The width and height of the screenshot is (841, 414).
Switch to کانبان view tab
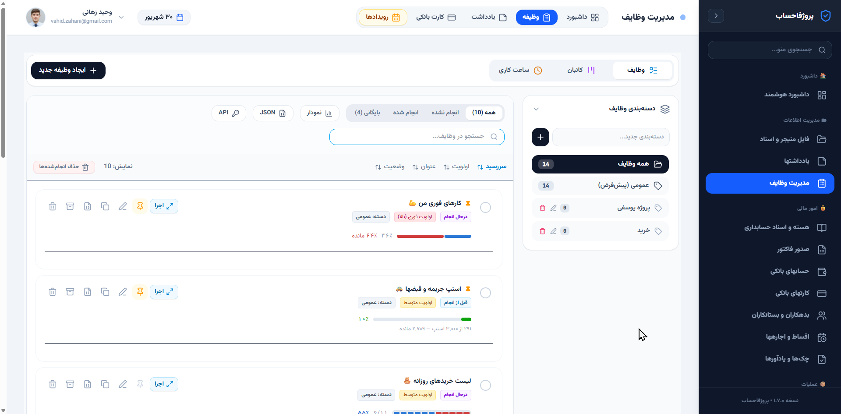(x=581, y=71)
